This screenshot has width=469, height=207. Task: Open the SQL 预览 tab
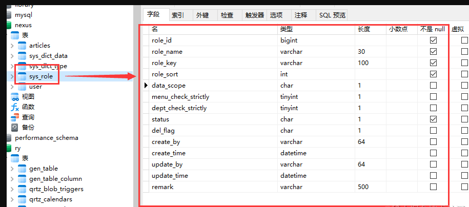click(x=333, y=15)
